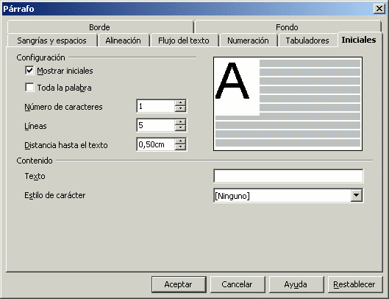The height and width of the screenshot is (299, 389).
Task: Go to the Flujo del texto tab
Action: (x=184, y=41)
